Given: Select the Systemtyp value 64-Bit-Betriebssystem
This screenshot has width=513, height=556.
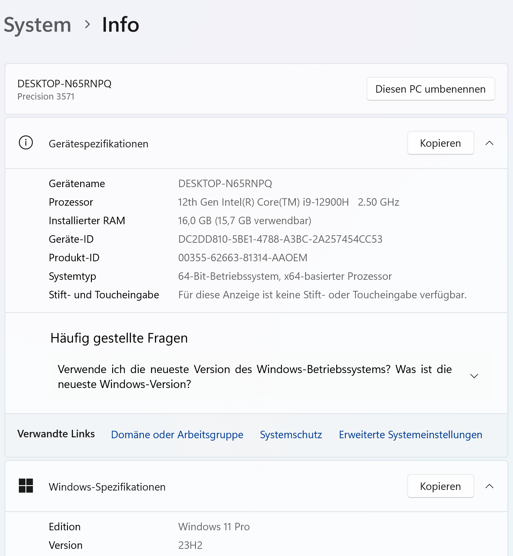Looking at the screenshot, I should pyautogui.click(x=285, y=276).
